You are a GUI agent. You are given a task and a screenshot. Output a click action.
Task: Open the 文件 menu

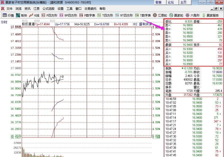[9, 9]
